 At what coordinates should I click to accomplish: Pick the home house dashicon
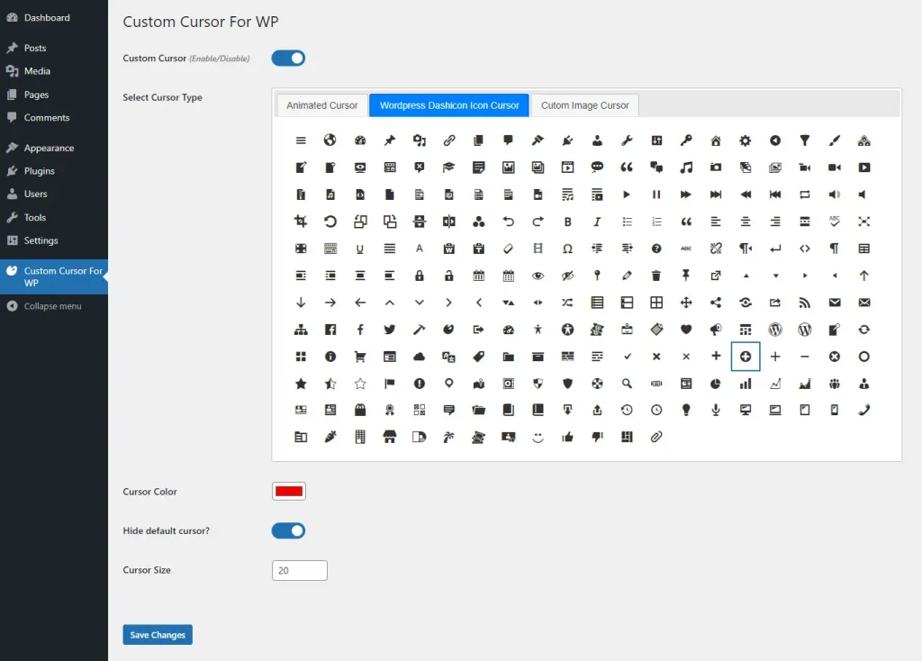[716, 140]
